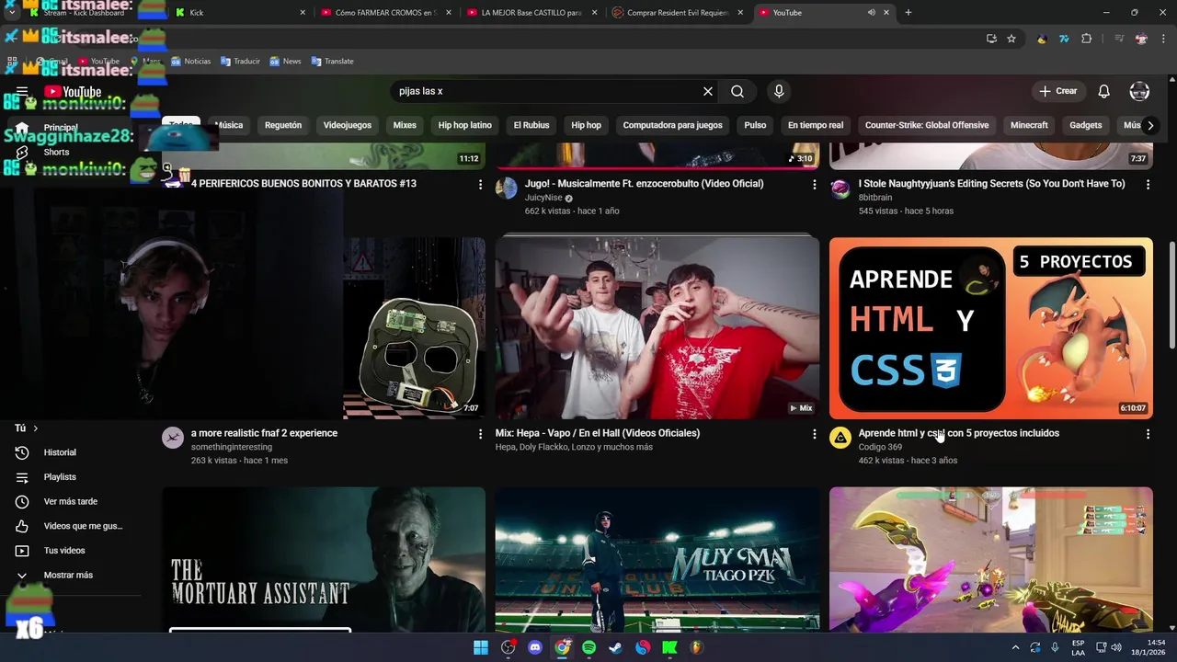Viewport: 1177px width, 662px height.
Task: Open somethinginteresting channel avatar
Action: [x=173, y=438]
